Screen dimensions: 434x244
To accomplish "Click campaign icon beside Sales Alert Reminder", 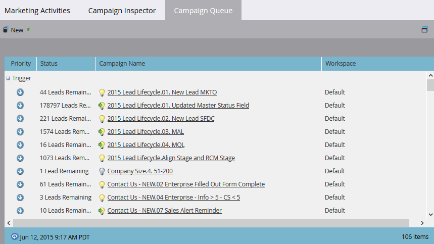I will point(102,211).
